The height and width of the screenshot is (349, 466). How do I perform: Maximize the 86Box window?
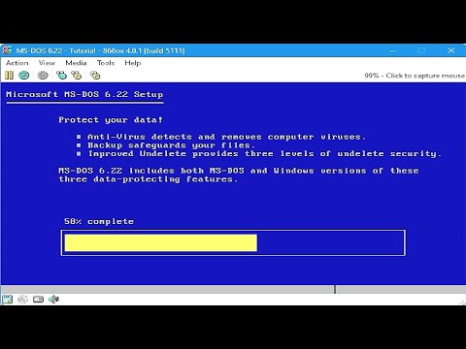[x=421, y=50]
